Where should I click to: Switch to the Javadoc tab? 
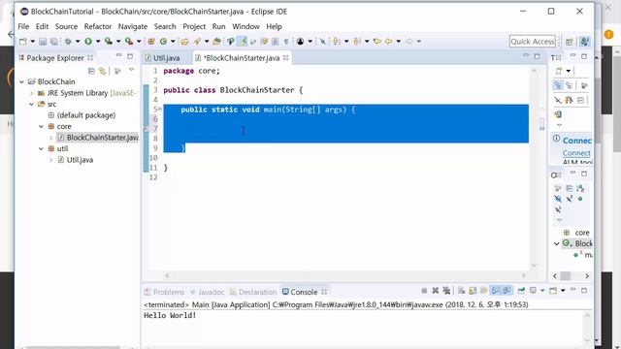(207, 292)
